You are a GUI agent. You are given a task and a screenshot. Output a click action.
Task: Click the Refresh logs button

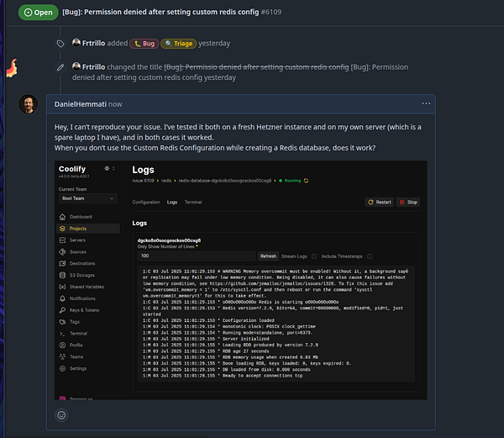click(269, 256)
